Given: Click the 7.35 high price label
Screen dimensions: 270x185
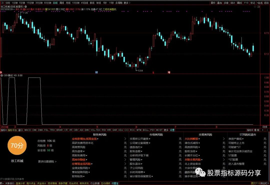Looking at the screenshot, I should (25, 13).
